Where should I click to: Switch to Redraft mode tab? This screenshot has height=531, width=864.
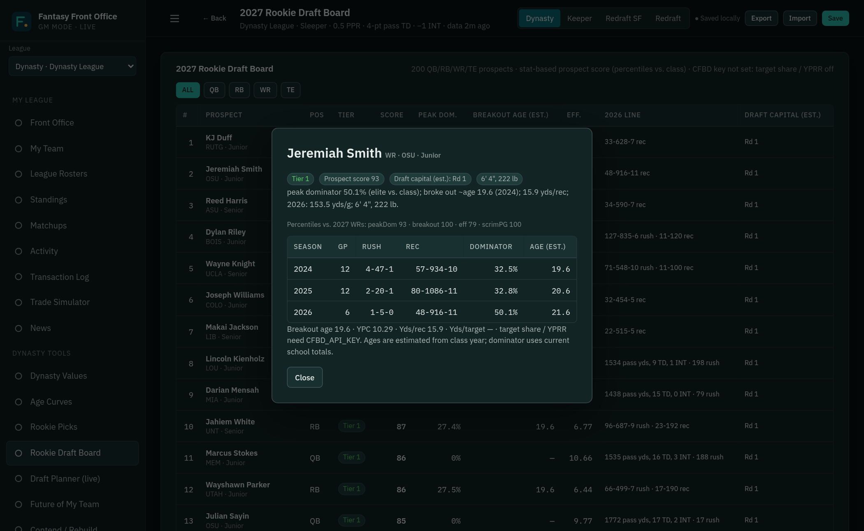click(668, 19)
